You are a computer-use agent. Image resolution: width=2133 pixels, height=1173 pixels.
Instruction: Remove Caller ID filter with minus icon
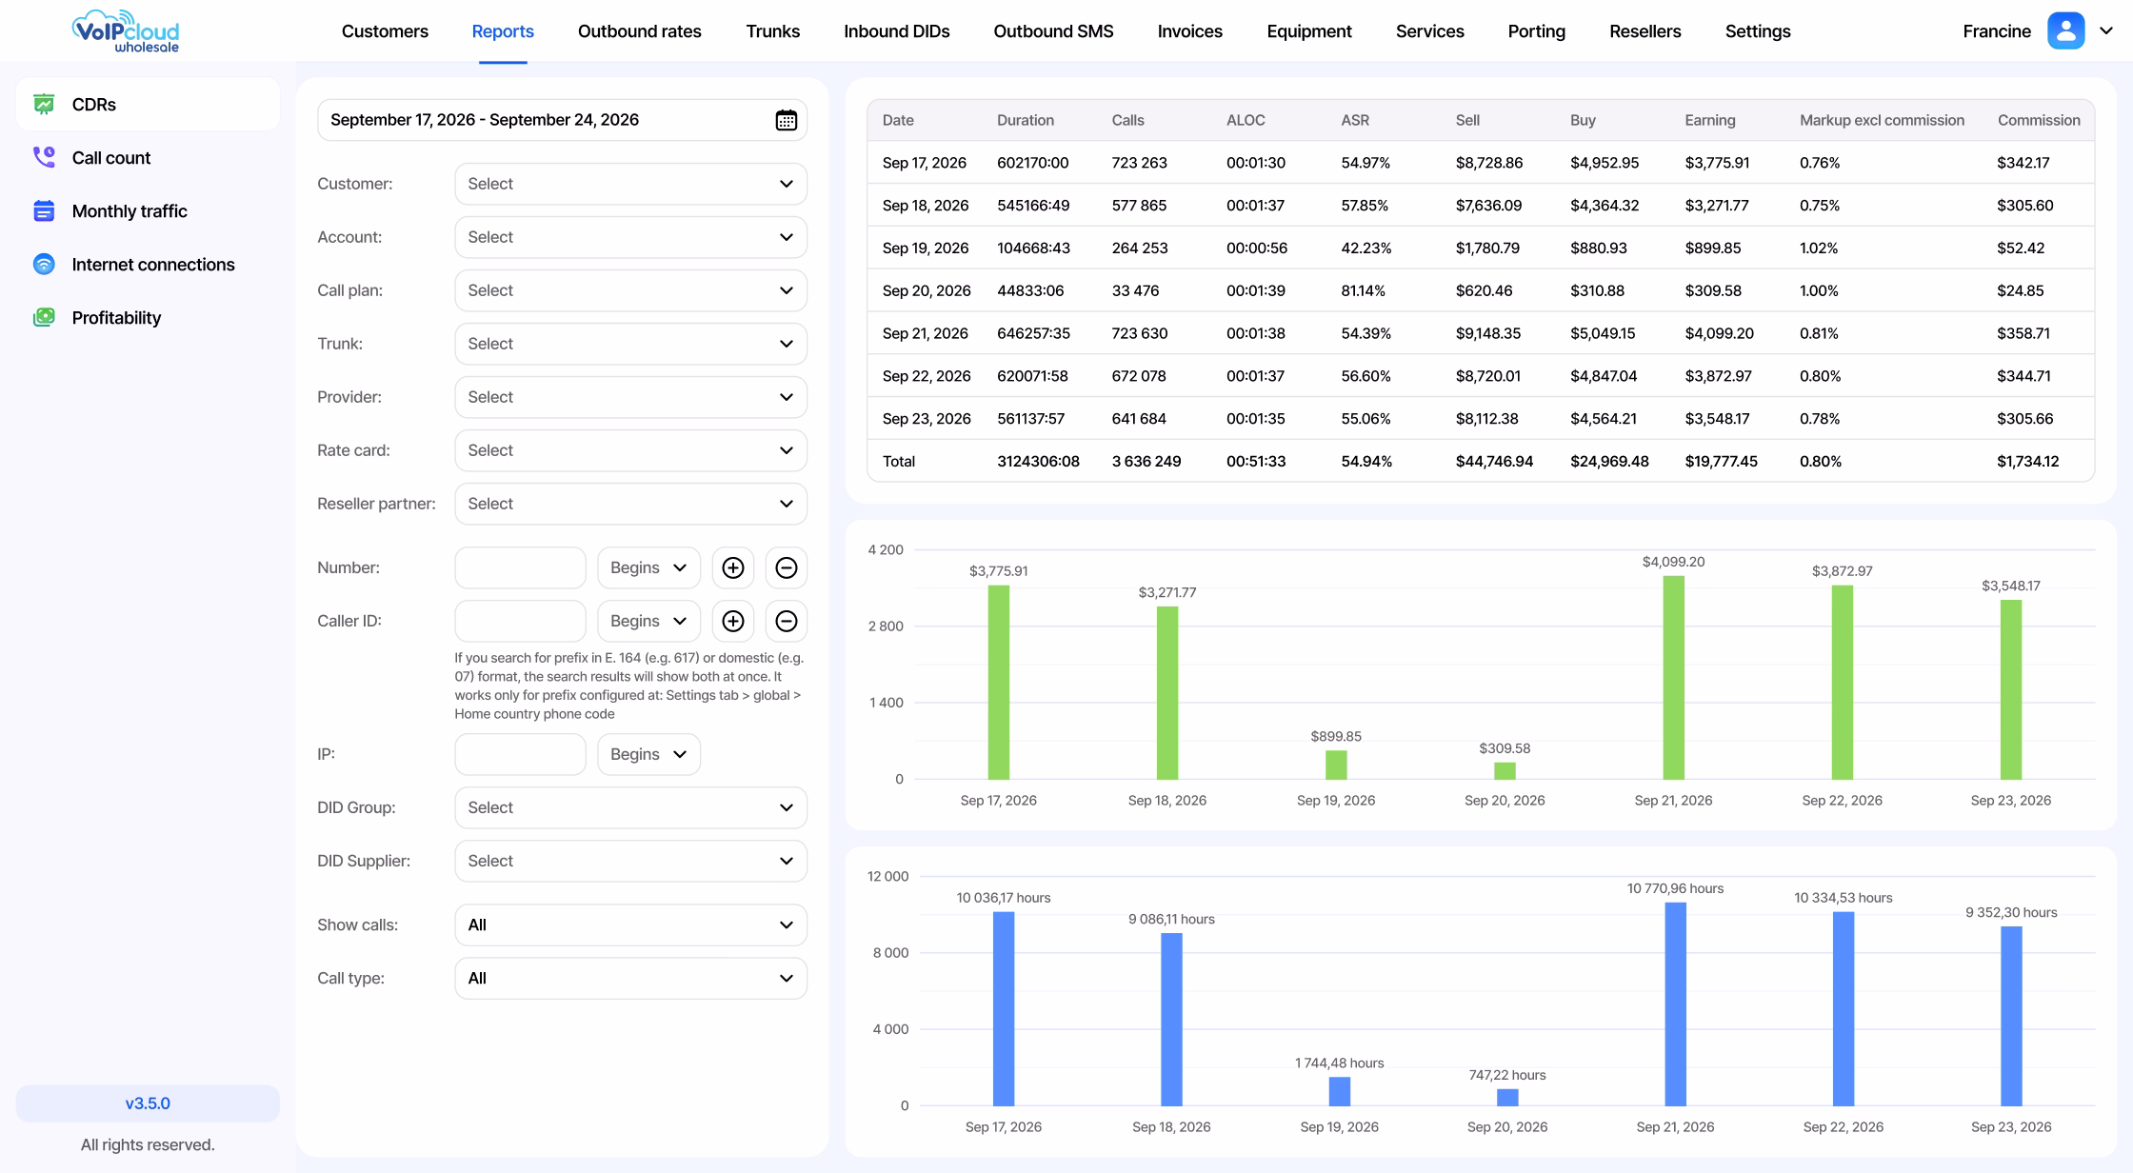[x=787, y=621]
